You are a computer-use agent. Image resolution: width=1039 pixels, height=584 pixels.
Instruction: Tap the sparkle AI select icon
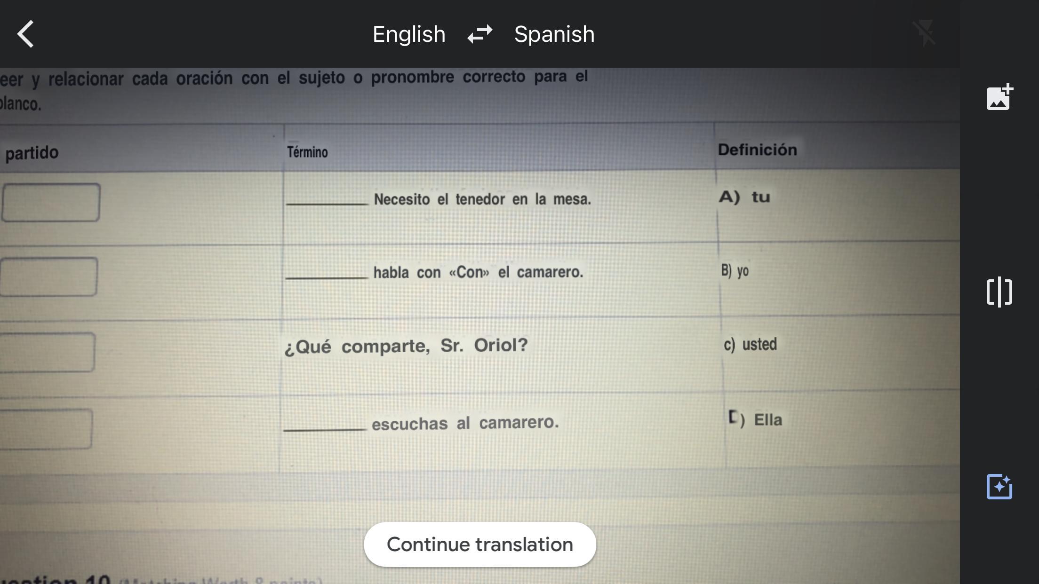(x=999, y=487)
